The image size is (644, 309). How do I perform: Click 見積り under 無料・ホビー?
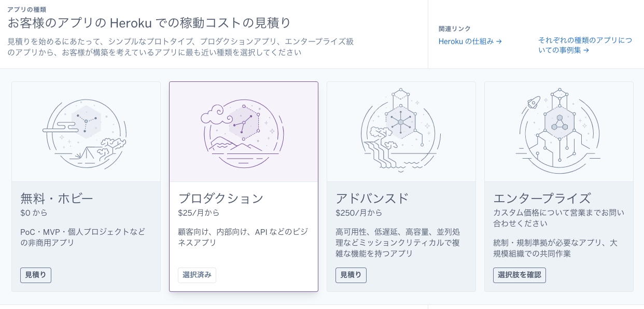click(35, 275)
